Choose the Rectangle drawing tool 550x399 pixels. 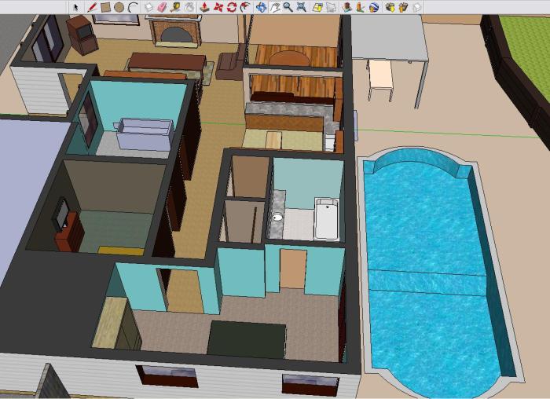tap(104, 7)
